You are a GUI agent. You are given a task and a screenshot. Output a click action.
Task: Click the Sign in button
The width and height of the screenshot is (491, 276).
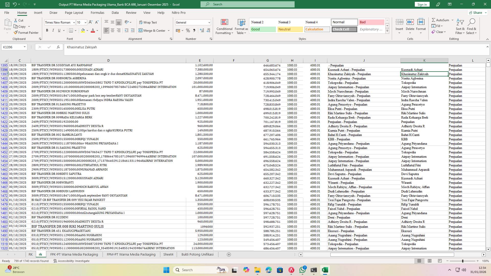point(422,4)
